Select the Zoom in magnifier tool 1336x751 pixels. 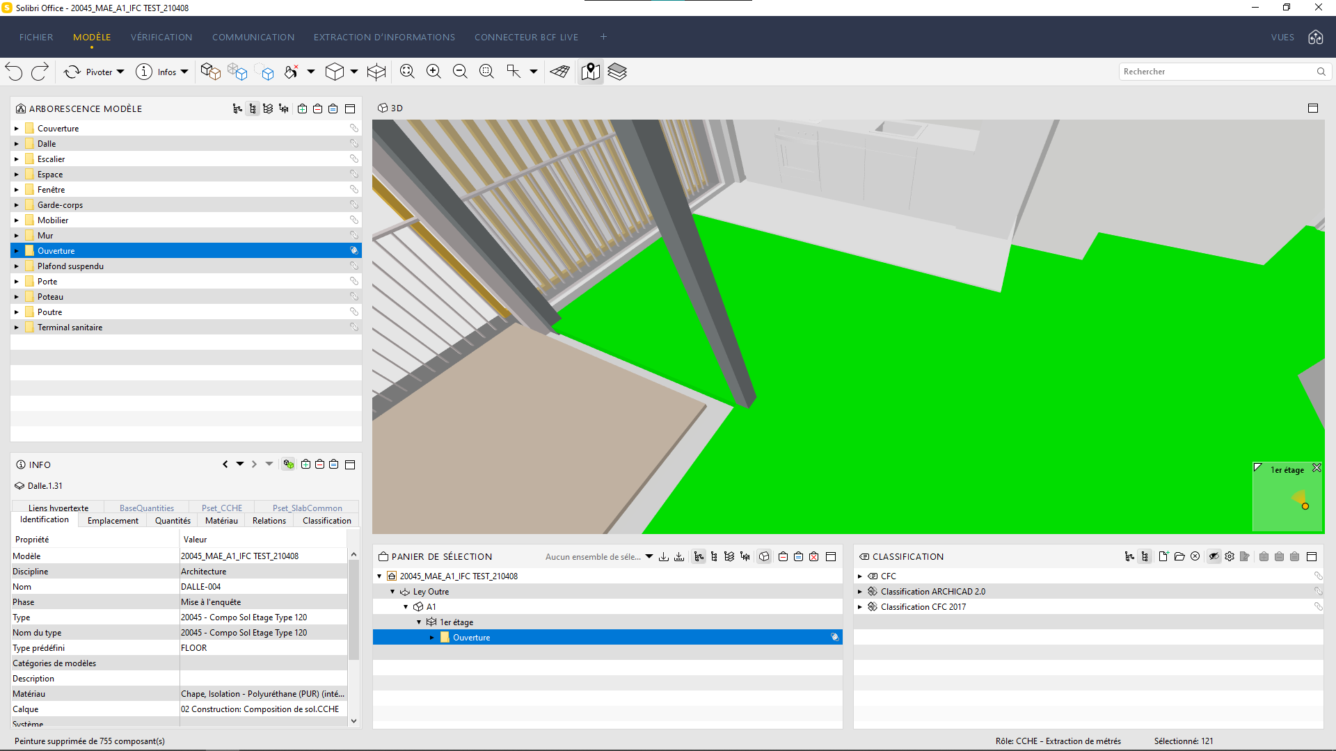click(434, 72)
